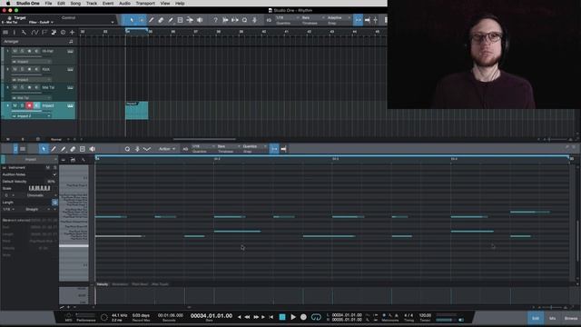Image resolution: width=581 pixels, height=327 pixels.
Task: Open the track list icon above Arranger
Action: point(5,33)
